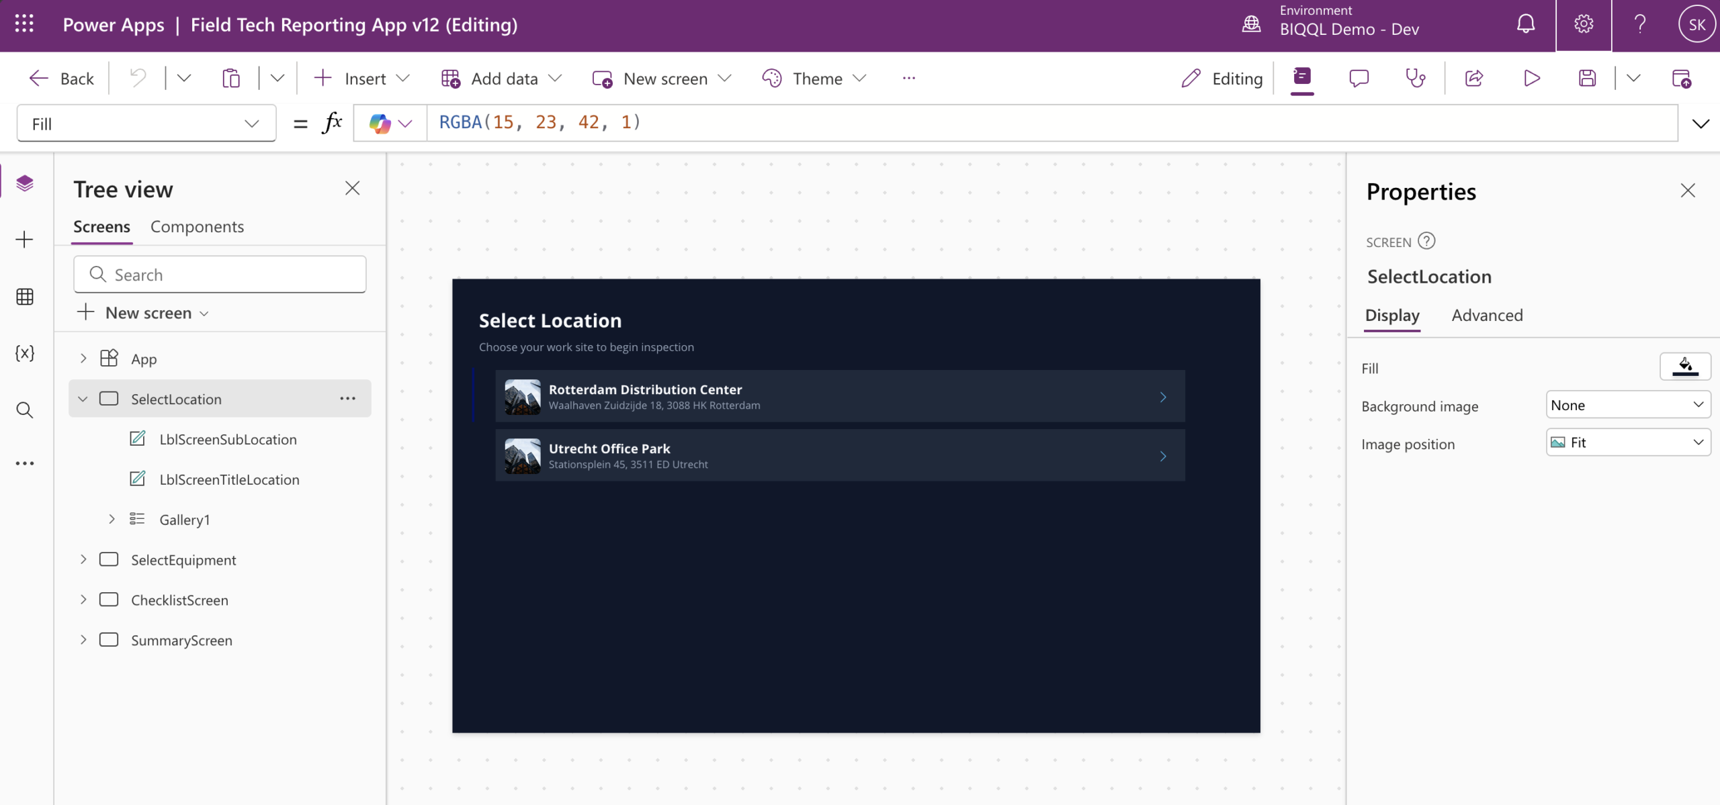
Task: Close the Properties panel
Action: click(x=1688, y=191)
